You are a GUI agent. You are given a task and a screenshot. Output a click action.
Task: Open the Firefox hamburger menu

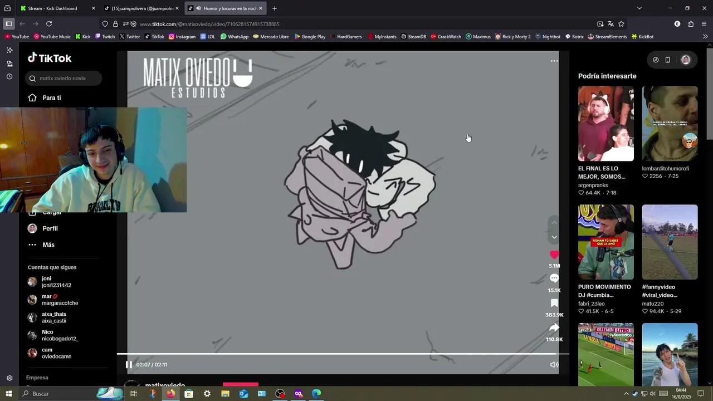coord(704,24)
